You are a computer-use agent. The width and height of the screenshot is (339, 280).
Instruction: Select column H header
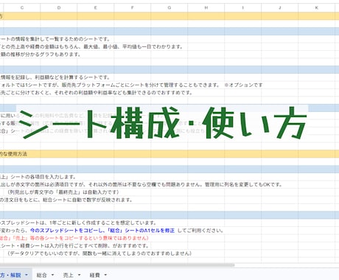point(206,7)
